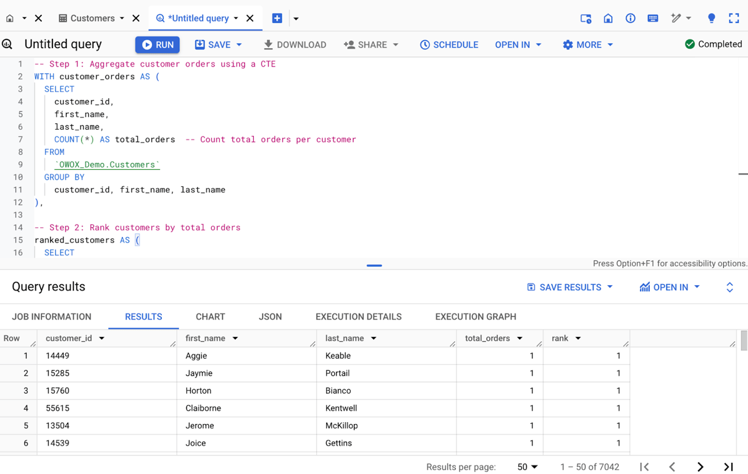Go to next page of results
748x474 pixels.
[x=700, y=467]
